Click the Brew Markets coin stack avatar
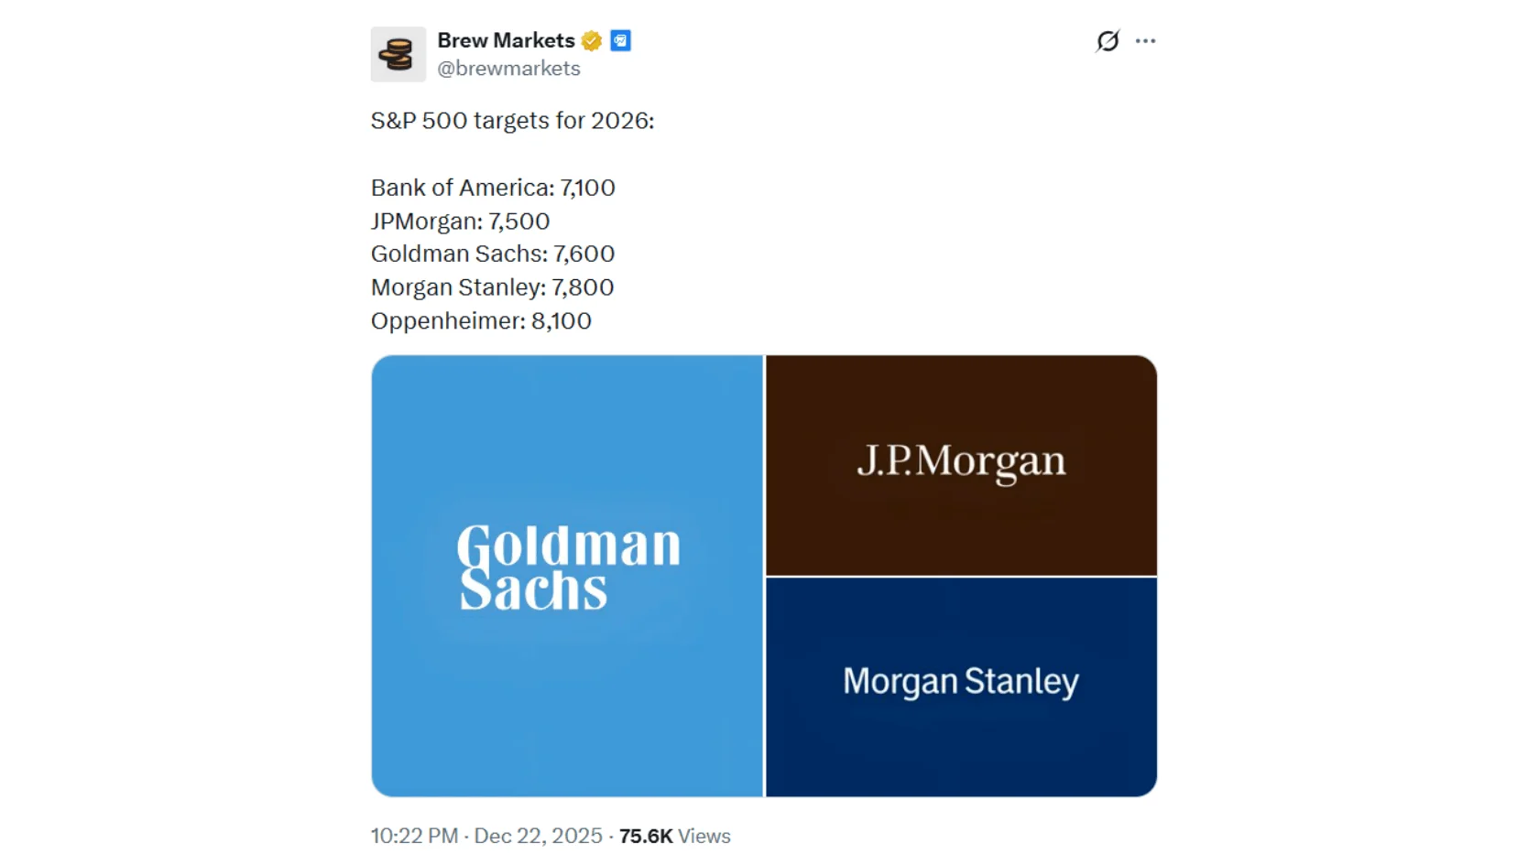Viewport: 1539px width, 865px height. pyautogui.click(x=398, y=54)
